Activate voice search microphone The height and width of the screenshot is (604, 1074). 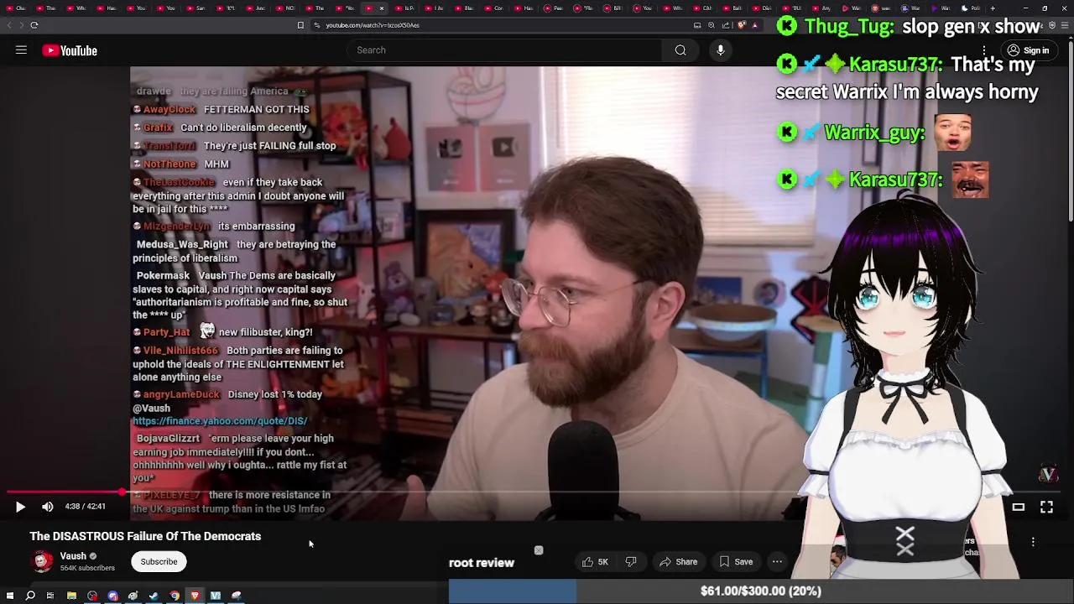720,50
